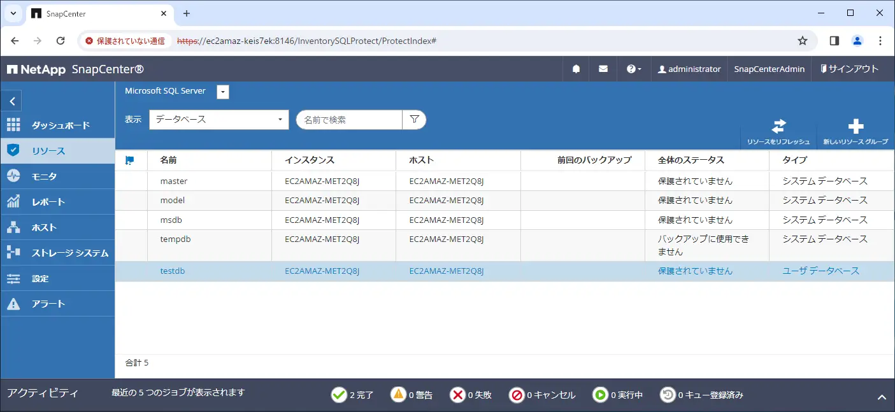The width and height of the screenshot is (895, 412).
Task: Sort by the タイプ column header
Action: click(794, 160)
